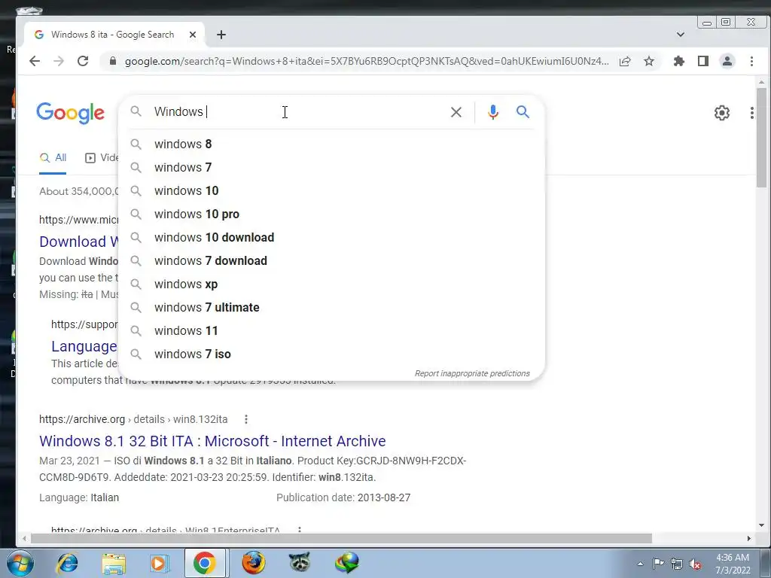The width and height of the screenshot is (771, 578).
Task: Go forward with the forward arrow
Action: click(x=59, y=61)
